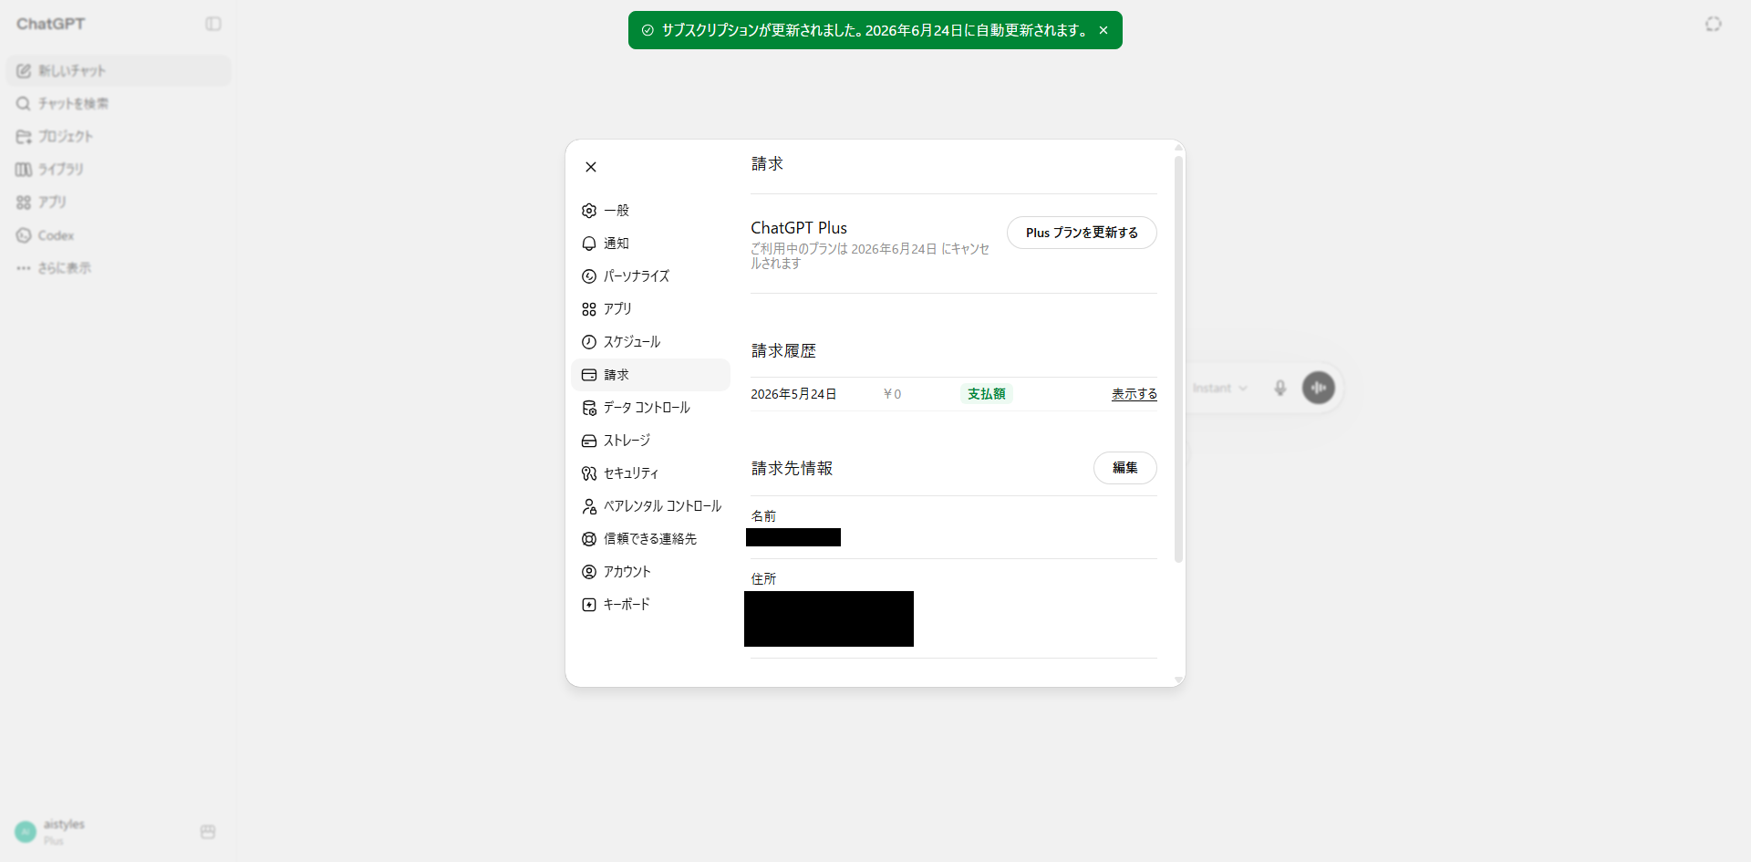Screen dimensions: 1751x862
Task: Click チャットを検索 magnifier icon
Action: [24, 103]
